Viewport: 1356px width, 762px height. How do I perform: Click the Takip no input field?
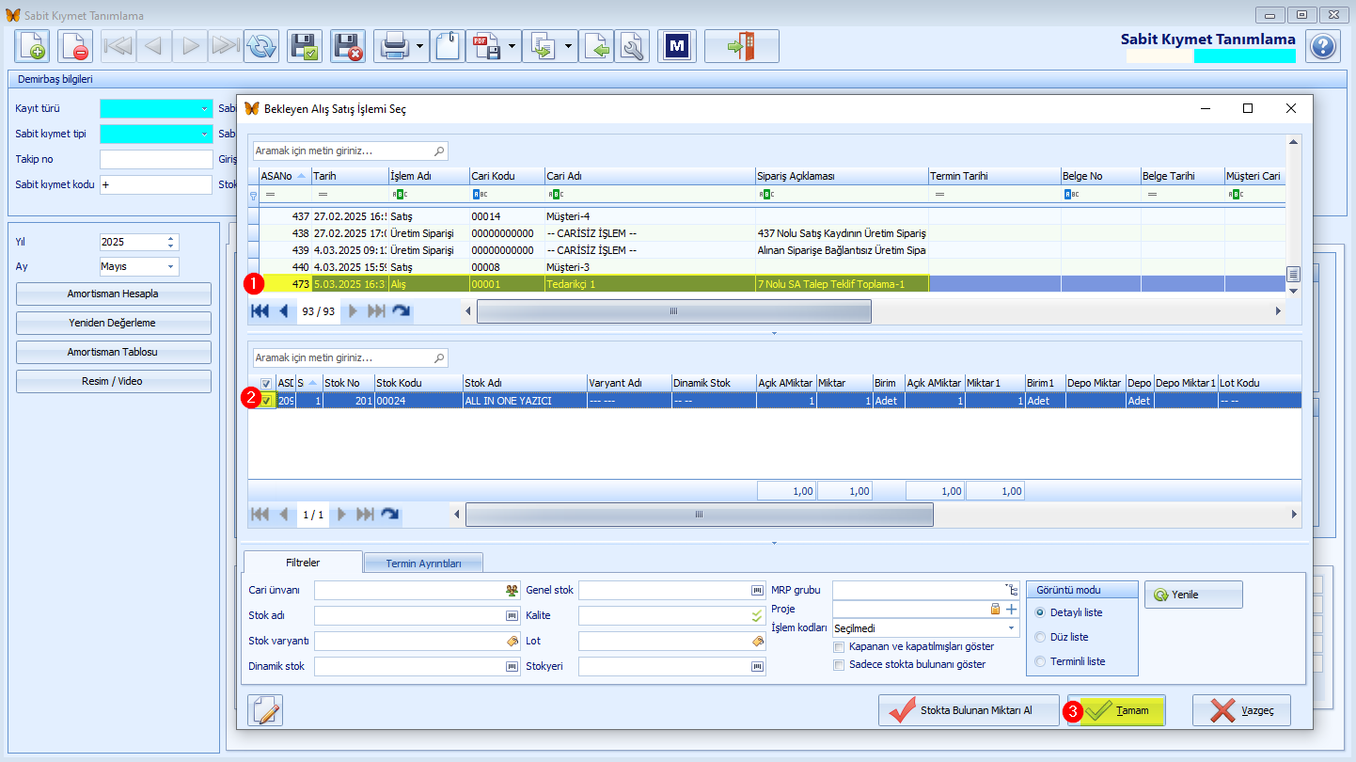[156, 159]
